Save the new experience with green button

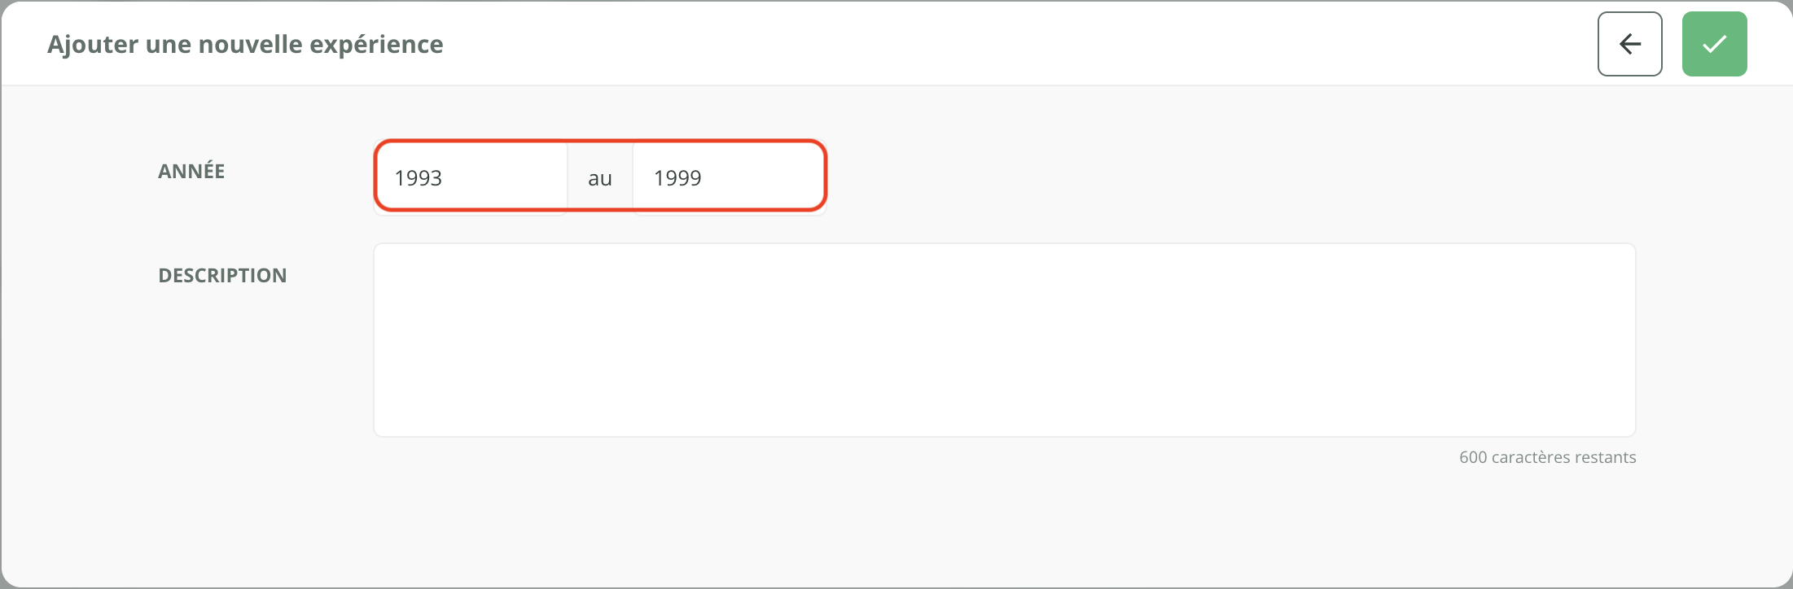pyautogui.click(x=1714, y=44)
